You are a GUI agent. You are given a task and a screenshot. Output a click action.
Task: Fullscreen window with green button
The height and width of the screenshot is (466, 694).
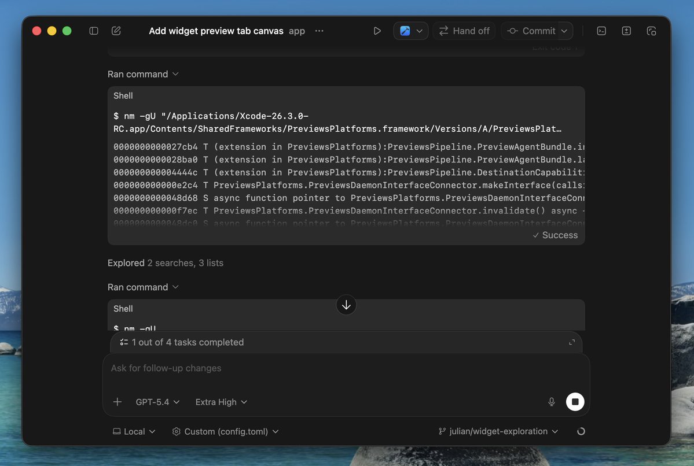pos(67,31)
